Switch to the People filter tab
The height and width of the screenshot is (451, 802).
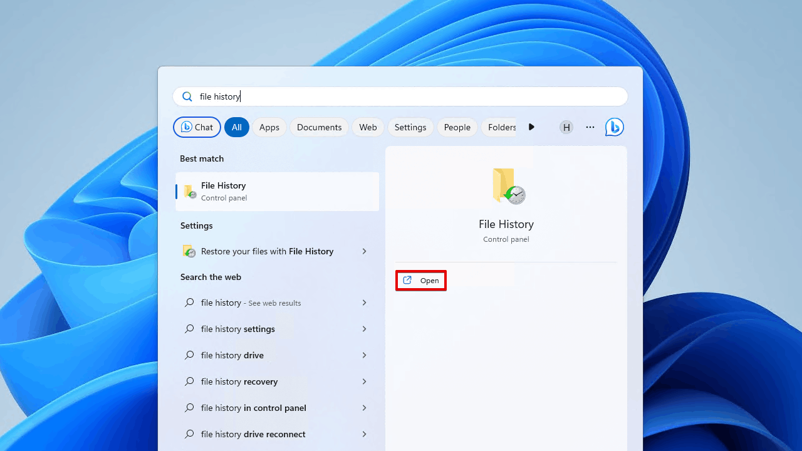click(x=457, y=127)
